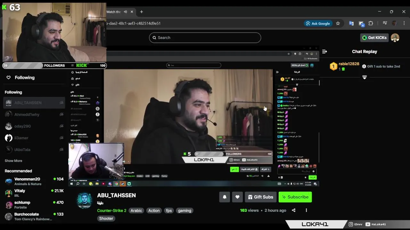Open the Following page with heart icon
This screenshot has width=410, height=230.
coord(20,78)
